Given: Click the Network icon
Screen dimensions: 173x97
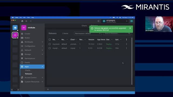Looking at the screenshot, I should tap(22, 50).
